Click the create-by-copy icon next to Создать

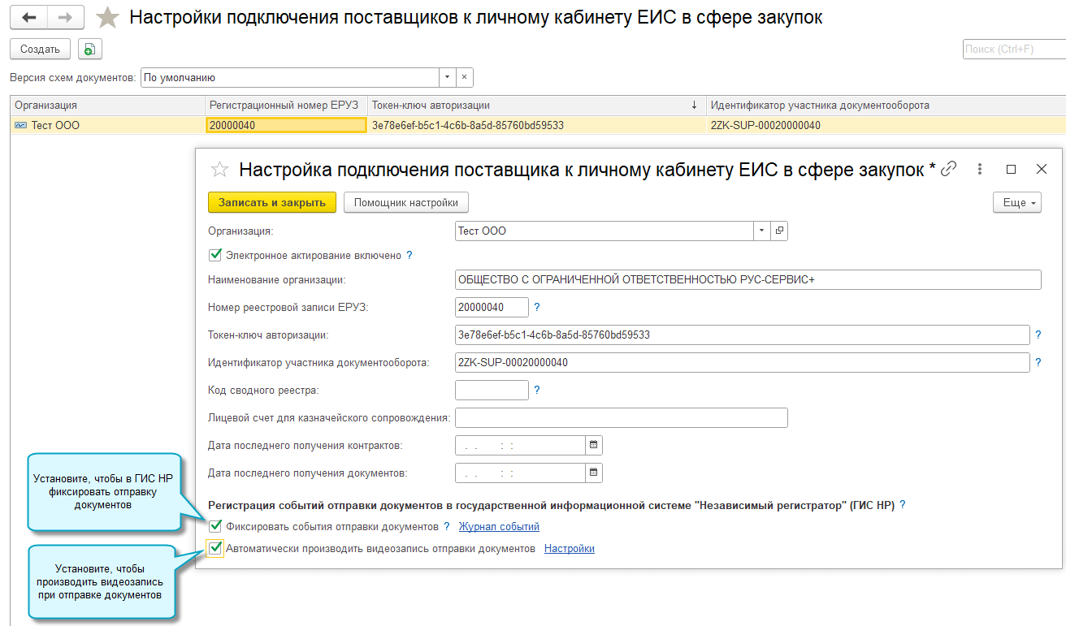89,50
